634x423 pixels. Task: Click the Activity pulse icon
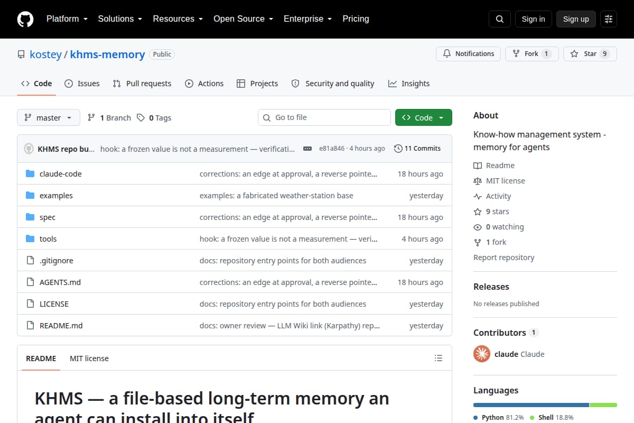pos(478,196)
